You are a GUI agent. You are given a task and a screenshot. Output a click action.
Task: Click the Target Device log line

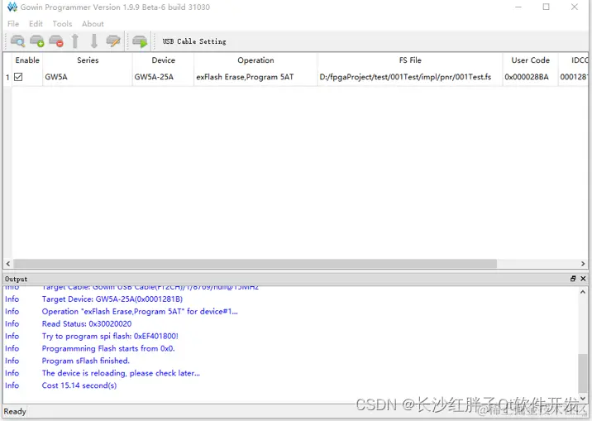point(112,299)
